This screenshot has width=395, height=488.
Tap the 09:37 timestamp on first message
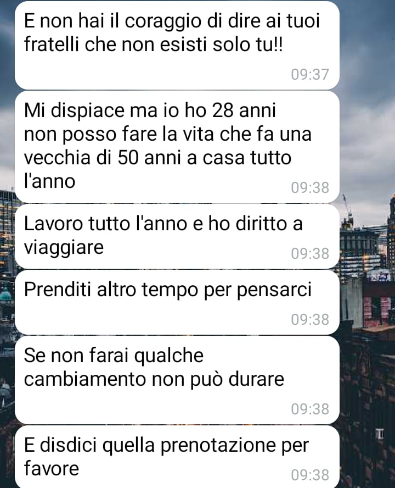310,74
